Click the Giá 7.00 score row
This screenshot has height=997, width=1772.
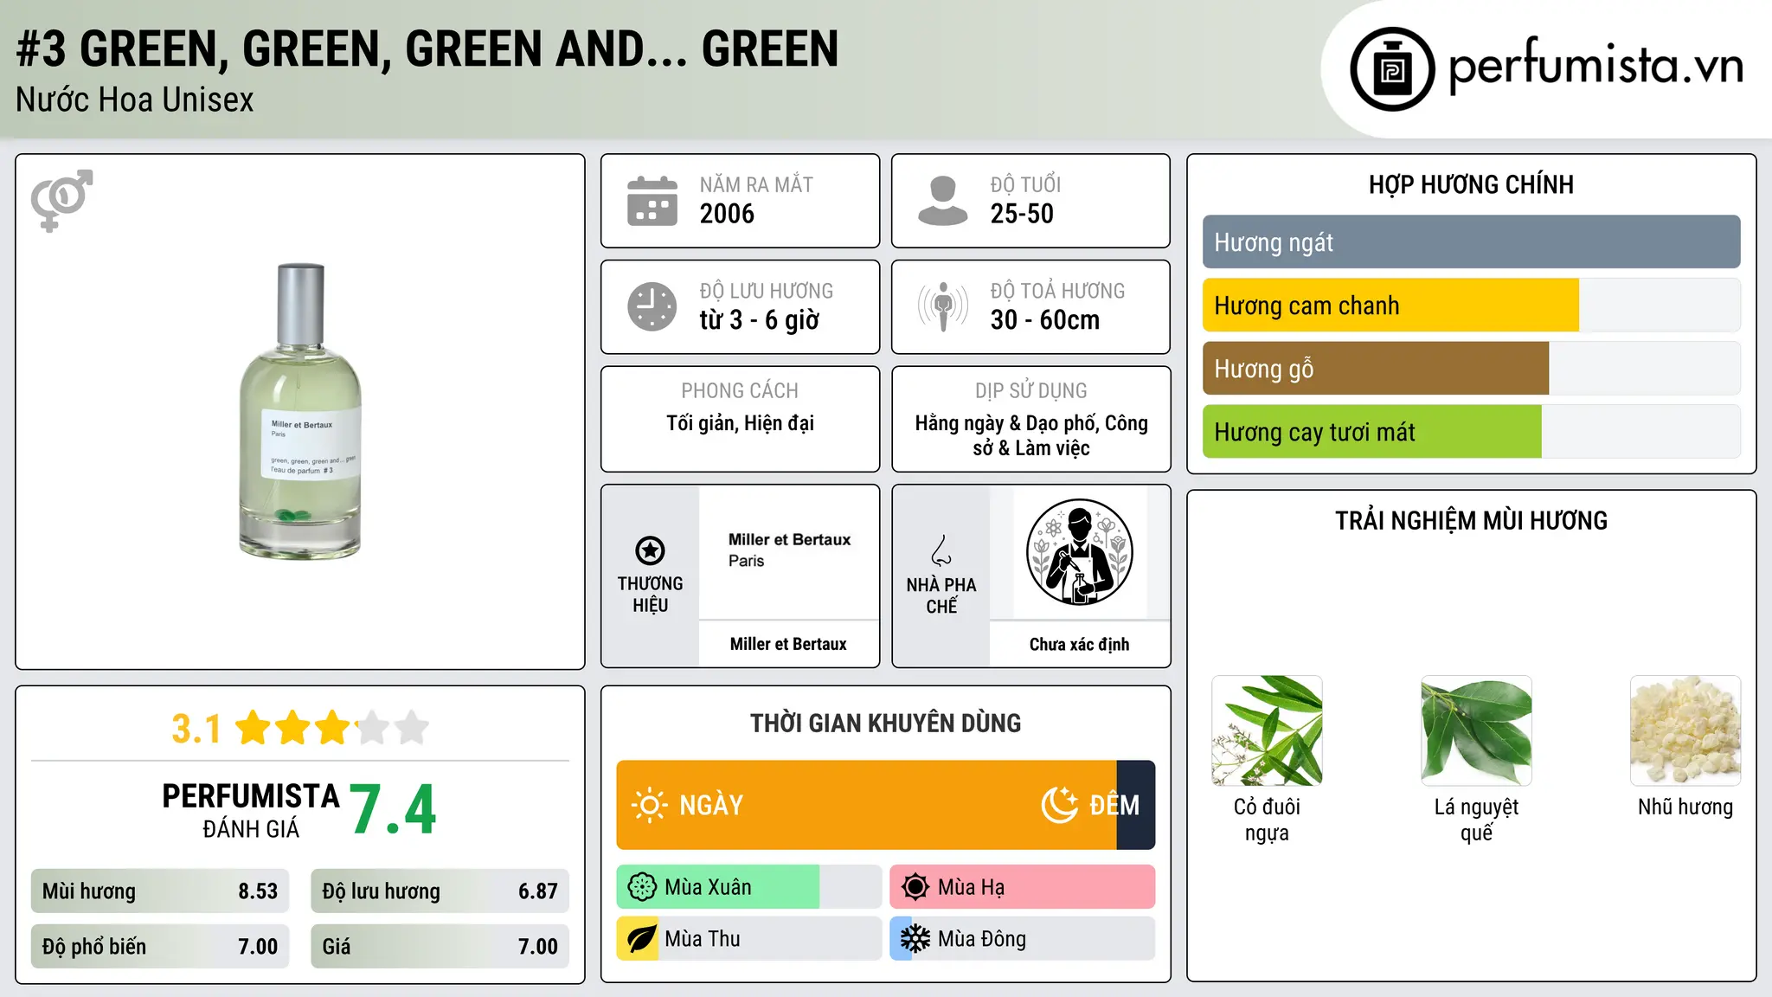(x=440, y=947)
